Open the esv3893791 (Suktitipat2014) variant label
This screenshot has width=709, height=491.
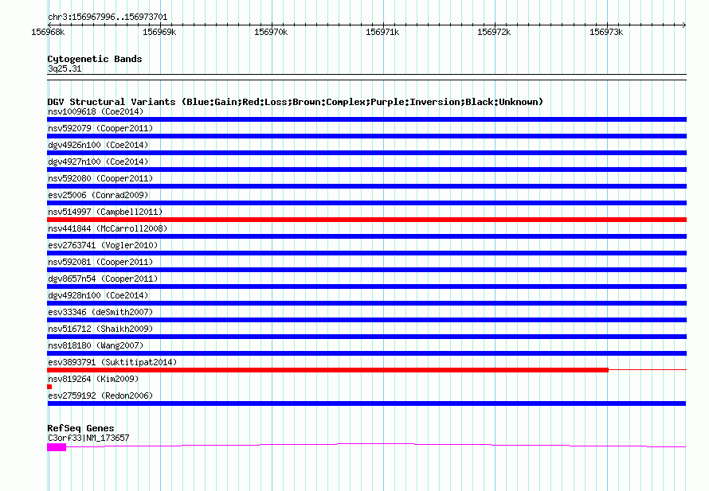(112, 362)
